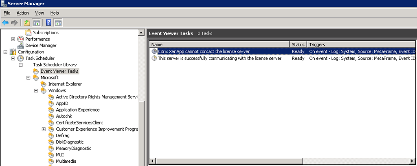This screenshot has width=417, height=166.
Task: Select 'This server is successfully communicating' task row
Action: (219, 58)
